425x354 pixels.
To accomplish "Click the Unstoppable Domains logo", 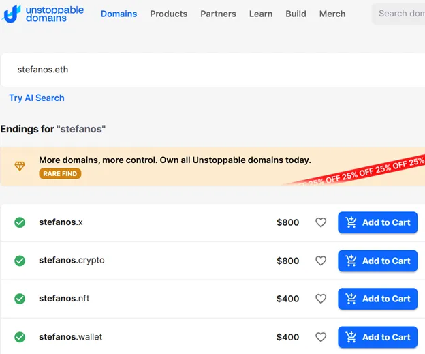I will pyautogui.click(x=42, y=14).
